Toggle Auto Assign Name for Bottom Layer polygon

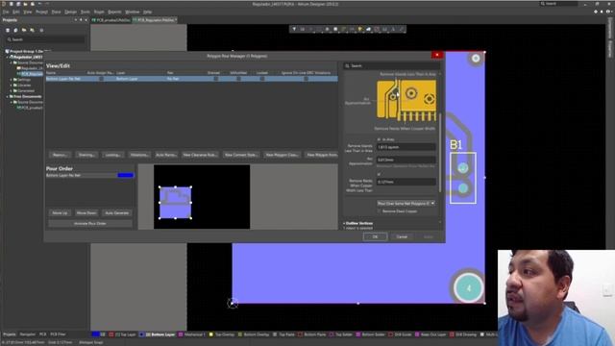[101, 79]
